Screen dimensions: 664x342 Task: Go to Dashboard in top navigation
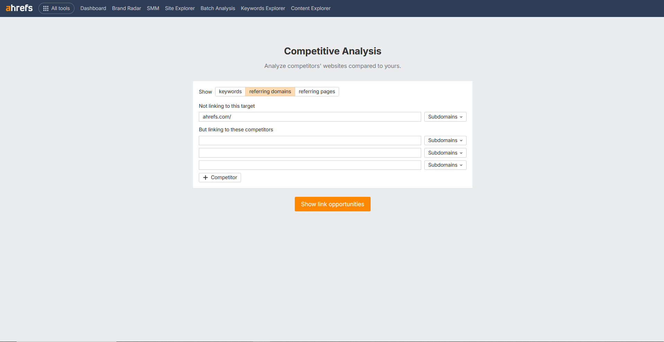coord(93,8)
